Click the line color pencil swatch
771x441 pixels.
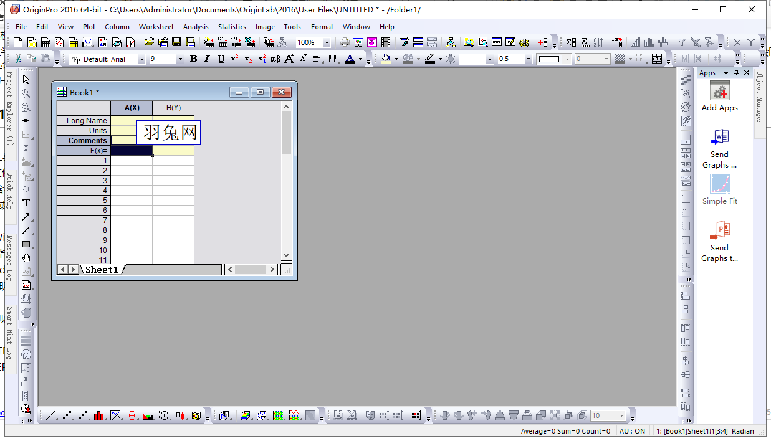pyautogui.click(x=430, y=59)
